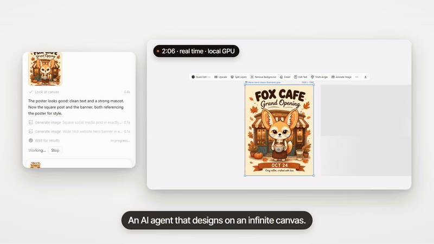The height and width of the screenshot is (244, 434).
Task: Activate the Eraser tool
Action: point(285,77)
